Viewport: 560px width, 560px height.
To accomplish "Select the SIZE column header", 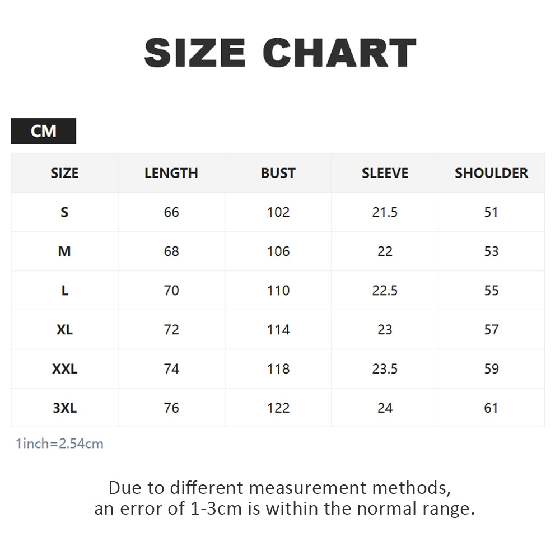I will (x=64, y=173).
